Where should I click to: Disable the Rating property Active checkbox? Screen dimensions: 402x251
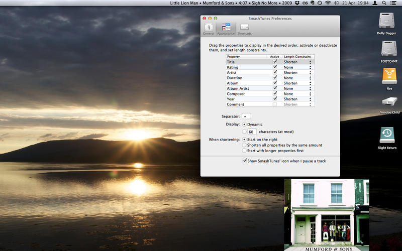[275, 67]
